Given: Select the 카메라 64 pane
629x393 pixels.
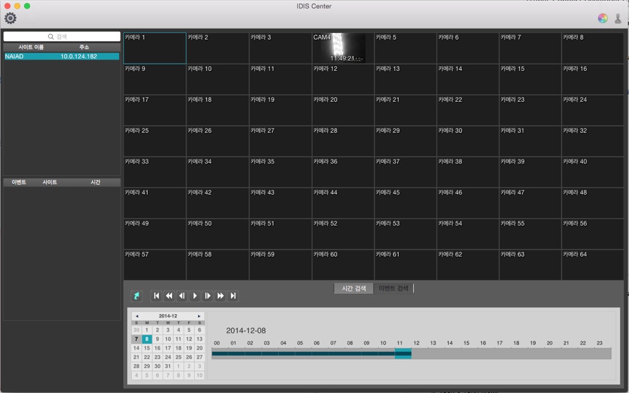Looking at the screenshot, I should click(x=593, y=265).
